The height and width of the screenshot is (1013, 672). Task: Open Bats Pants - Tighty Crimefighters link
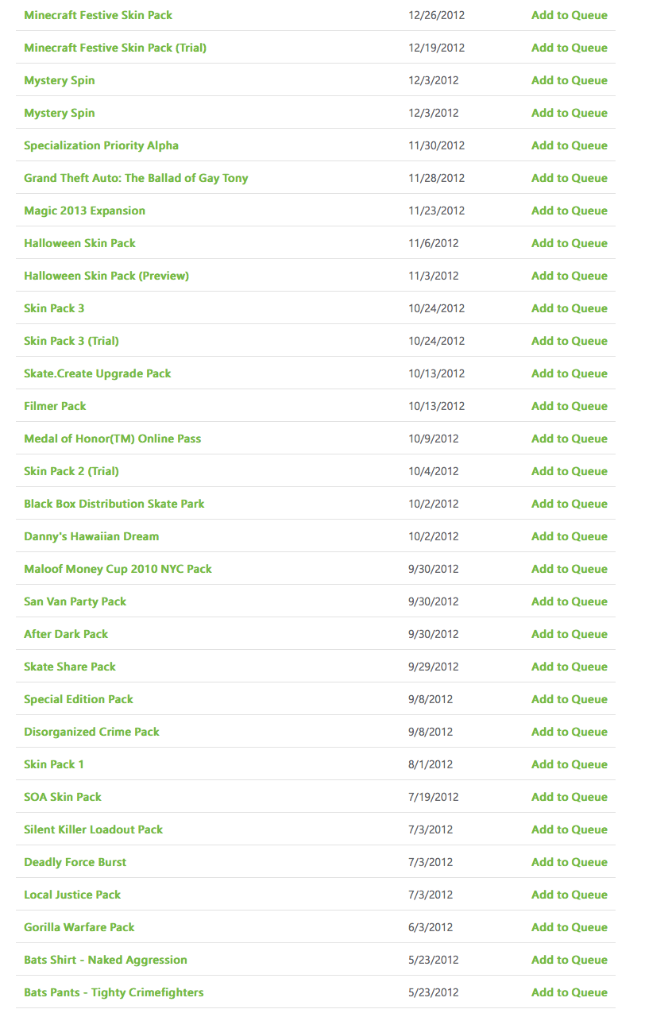pyautogui.click(x=114, y=992)
